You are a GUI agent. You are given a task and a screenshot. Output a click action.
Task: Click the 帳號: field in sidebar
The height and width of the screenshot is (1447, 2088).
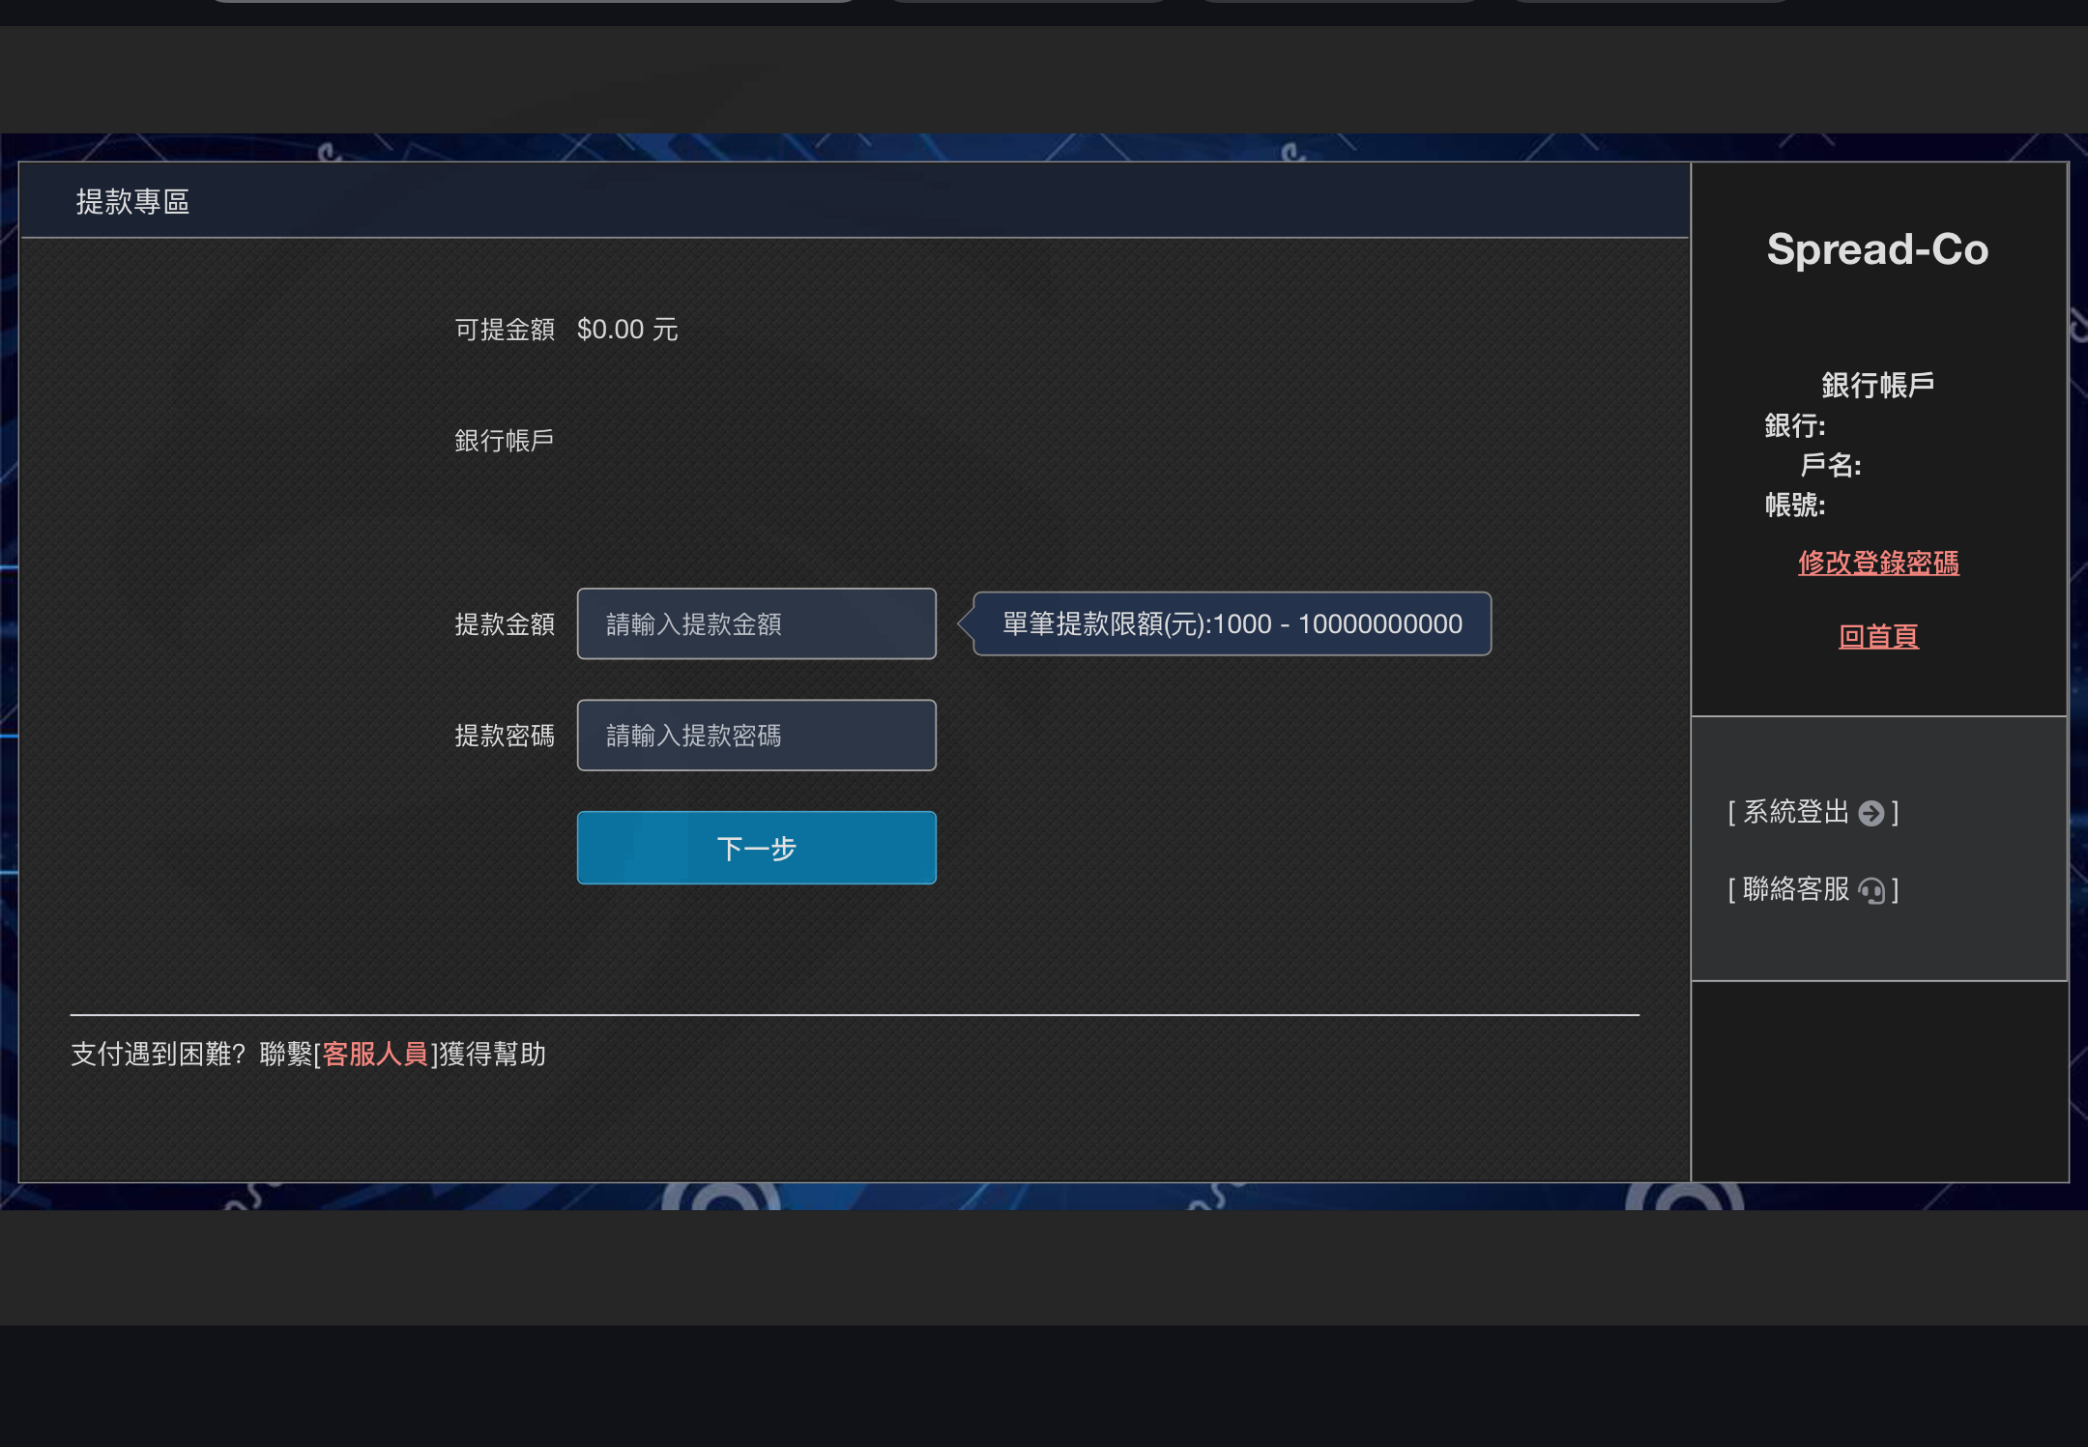(x=1794, y=505)
